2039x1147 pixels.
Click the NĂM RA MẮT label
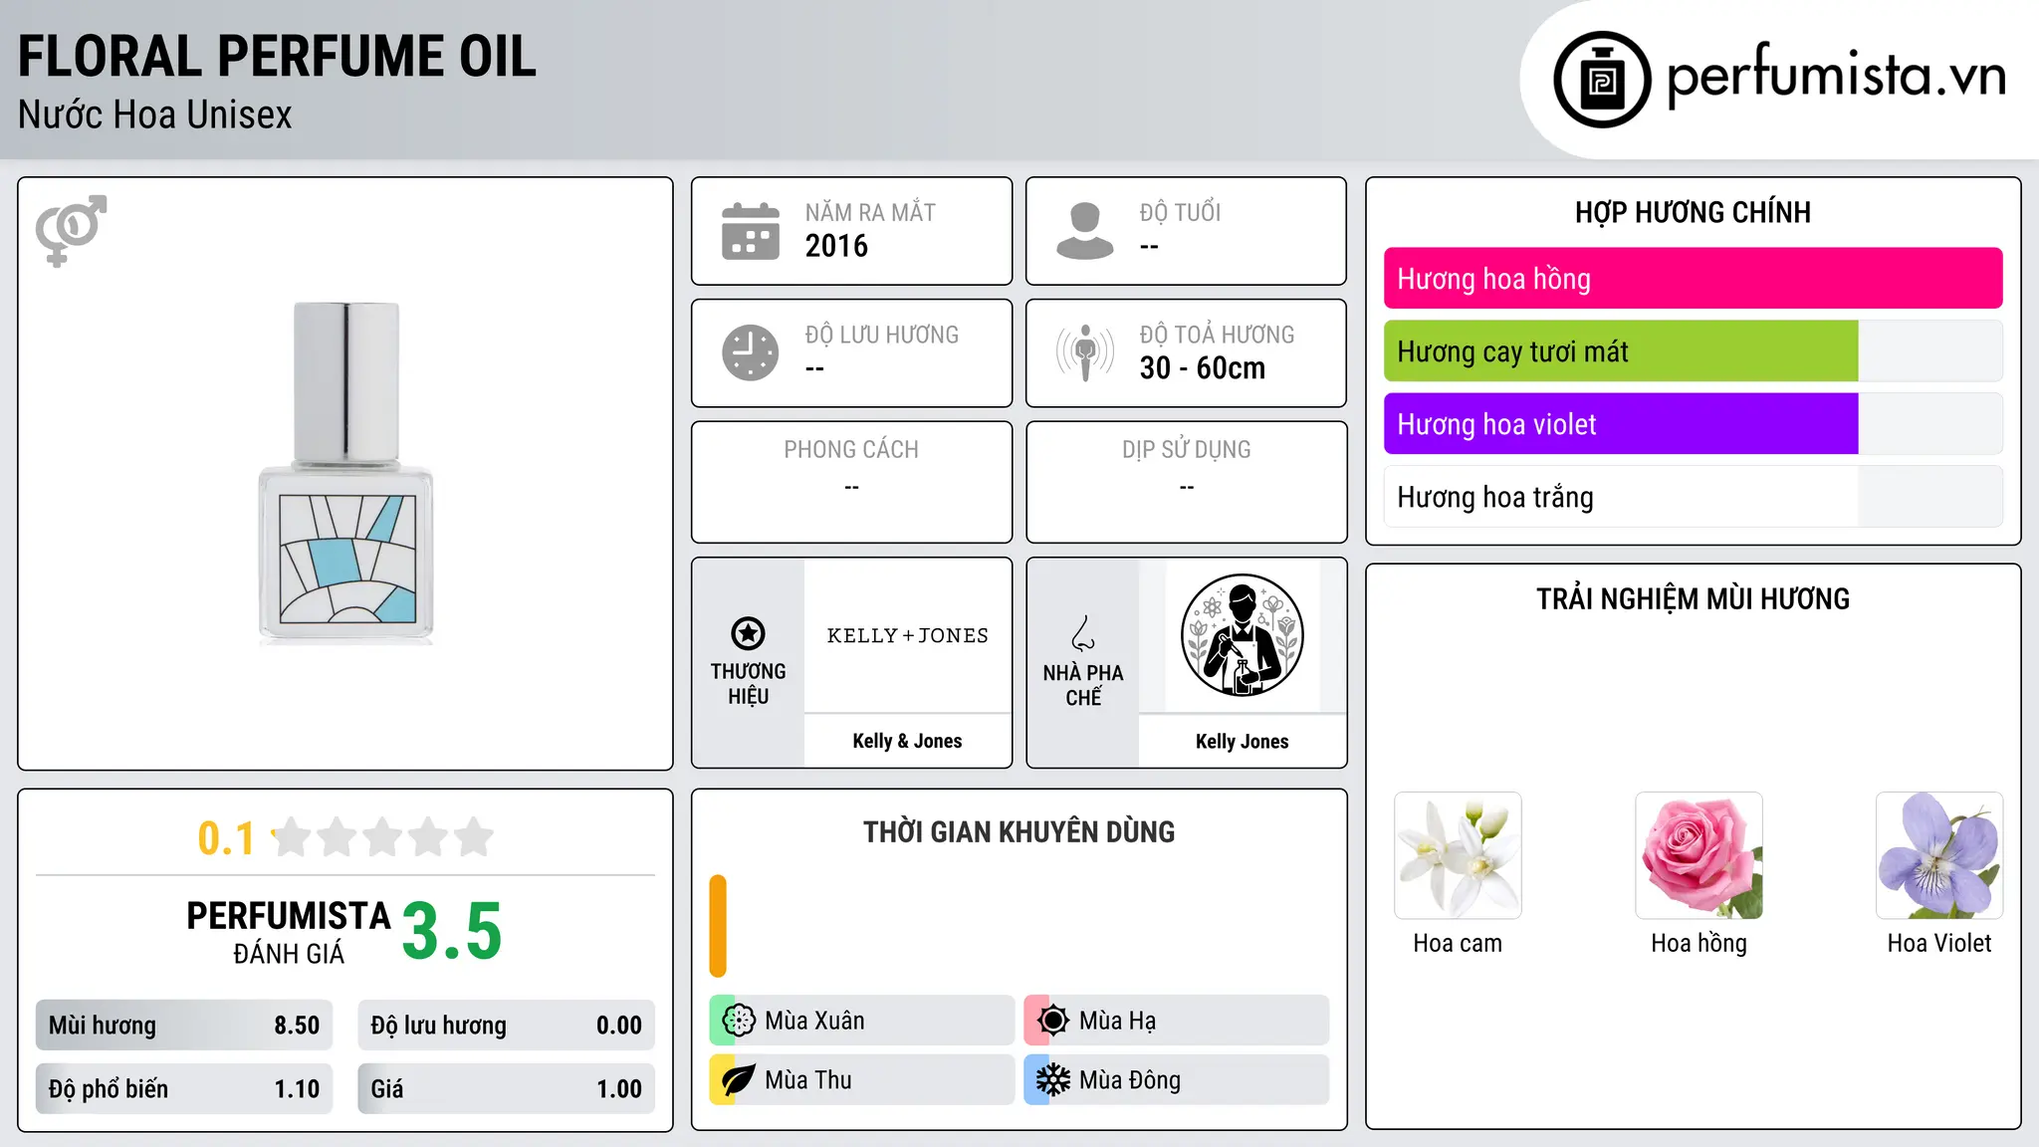coord(870,212)
